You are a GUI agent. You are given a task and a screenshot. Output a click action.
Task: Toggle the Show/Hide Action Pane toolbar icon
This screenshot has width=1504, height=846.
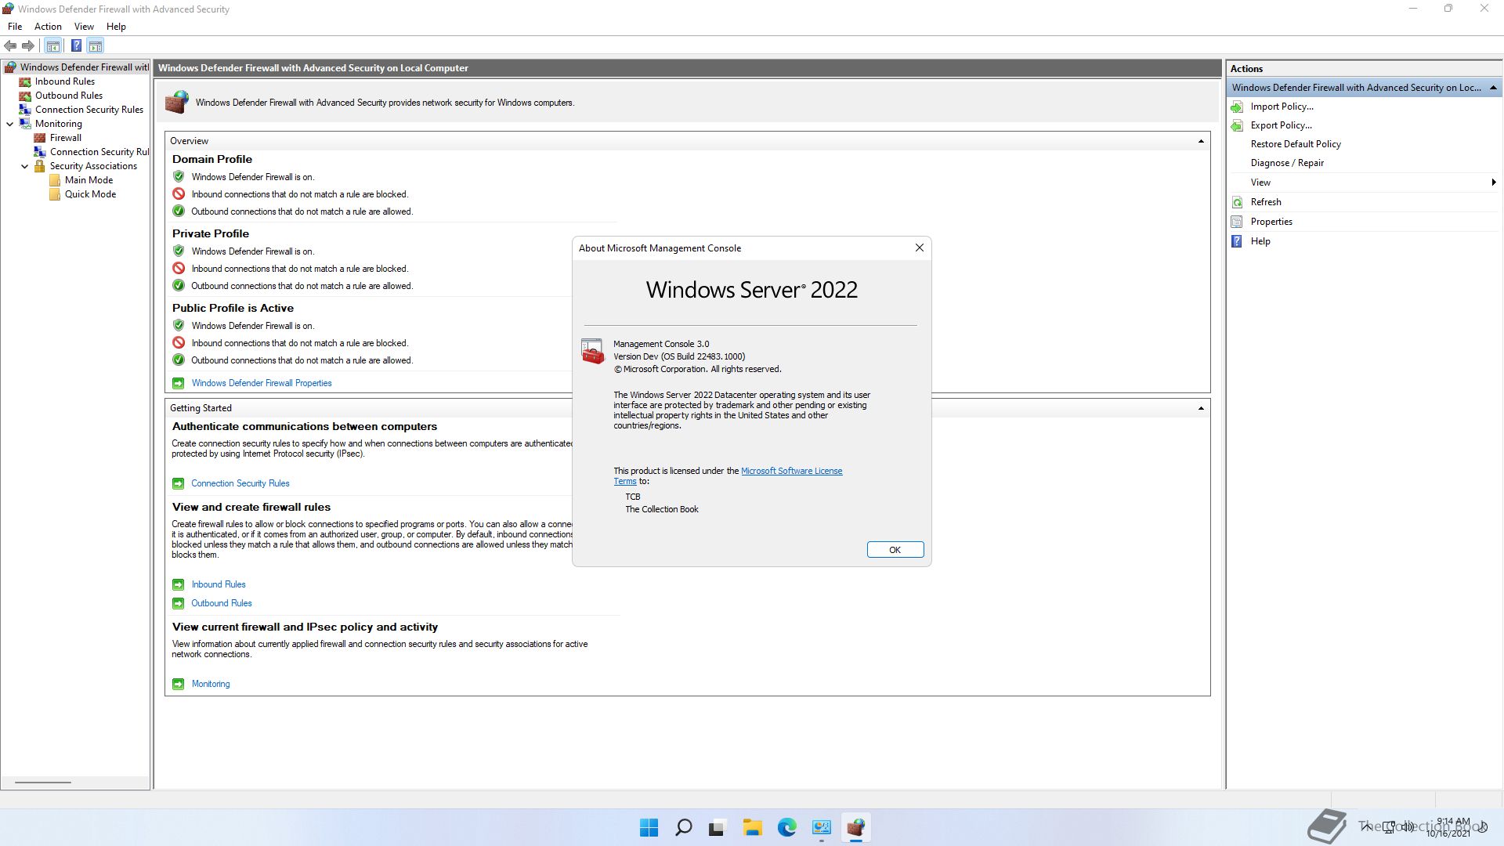[96, 45]
